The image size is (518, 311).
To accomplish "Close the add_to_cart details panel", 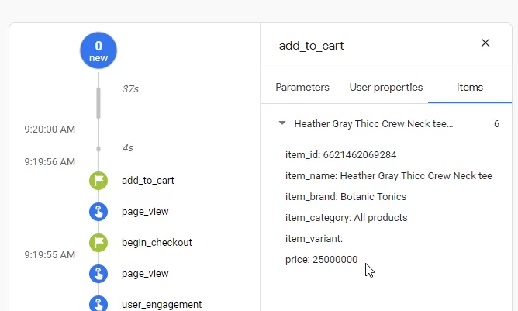I will (485, 43).
